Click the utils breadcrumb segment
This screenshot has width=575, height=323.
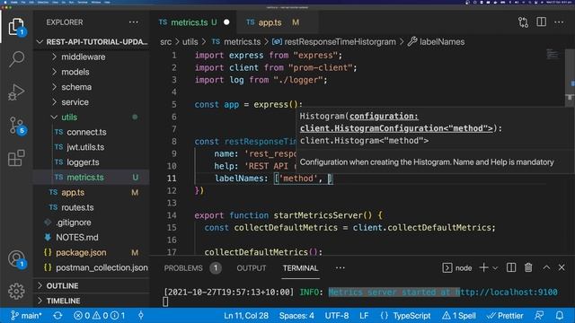pyautogui.click(x=190, y=42)
